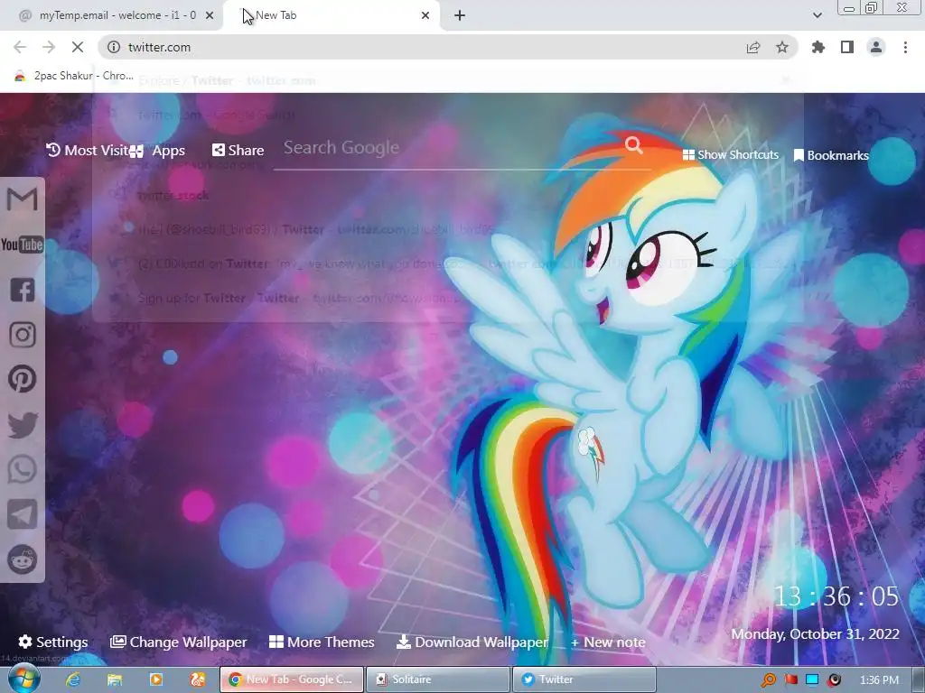Bookmark this tab with star icon

click(782, 47)
